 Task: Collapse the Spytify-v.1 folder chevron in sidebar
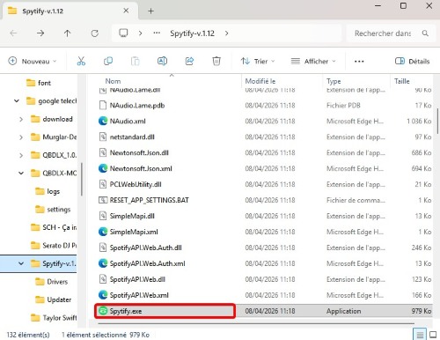pos(21,263)
